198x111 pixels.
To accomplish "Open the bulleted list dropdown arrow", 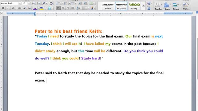I will click(62, 3).
